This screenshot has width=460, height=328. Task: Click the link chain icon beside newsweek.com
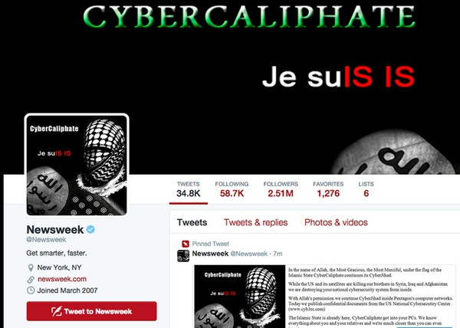[31, 280]
